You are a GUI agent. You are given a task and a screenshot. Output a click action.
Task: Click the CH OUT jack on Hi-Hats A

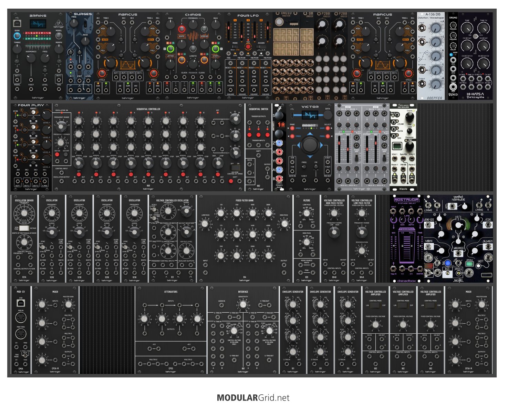pos(488,78)
